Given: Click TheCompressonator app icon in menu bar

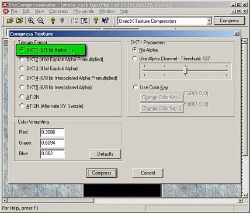Looking at the screenshot, I should coord(6,12).
